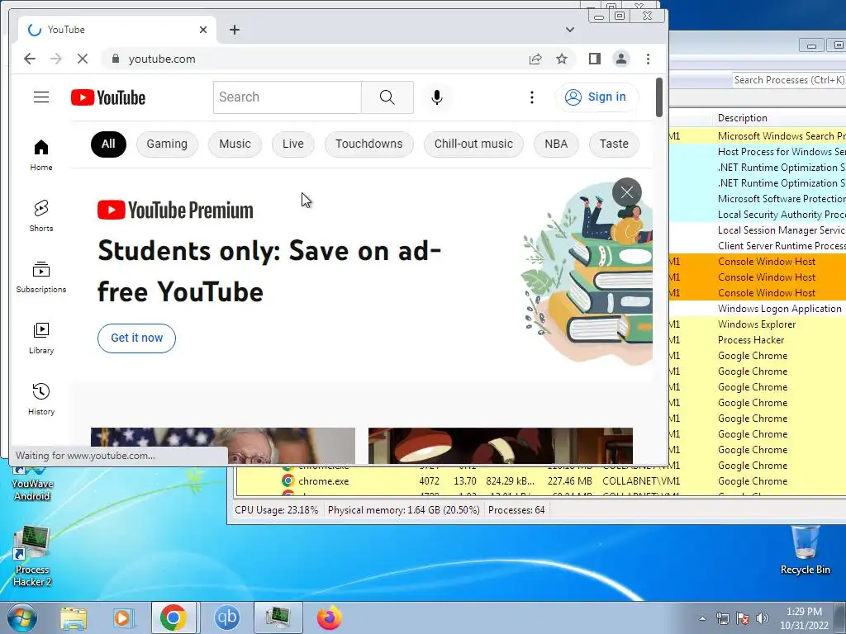Click the YouTube page vertical scrollbar
The width and height of the screenshot is (846, 634).
(658, 97)
